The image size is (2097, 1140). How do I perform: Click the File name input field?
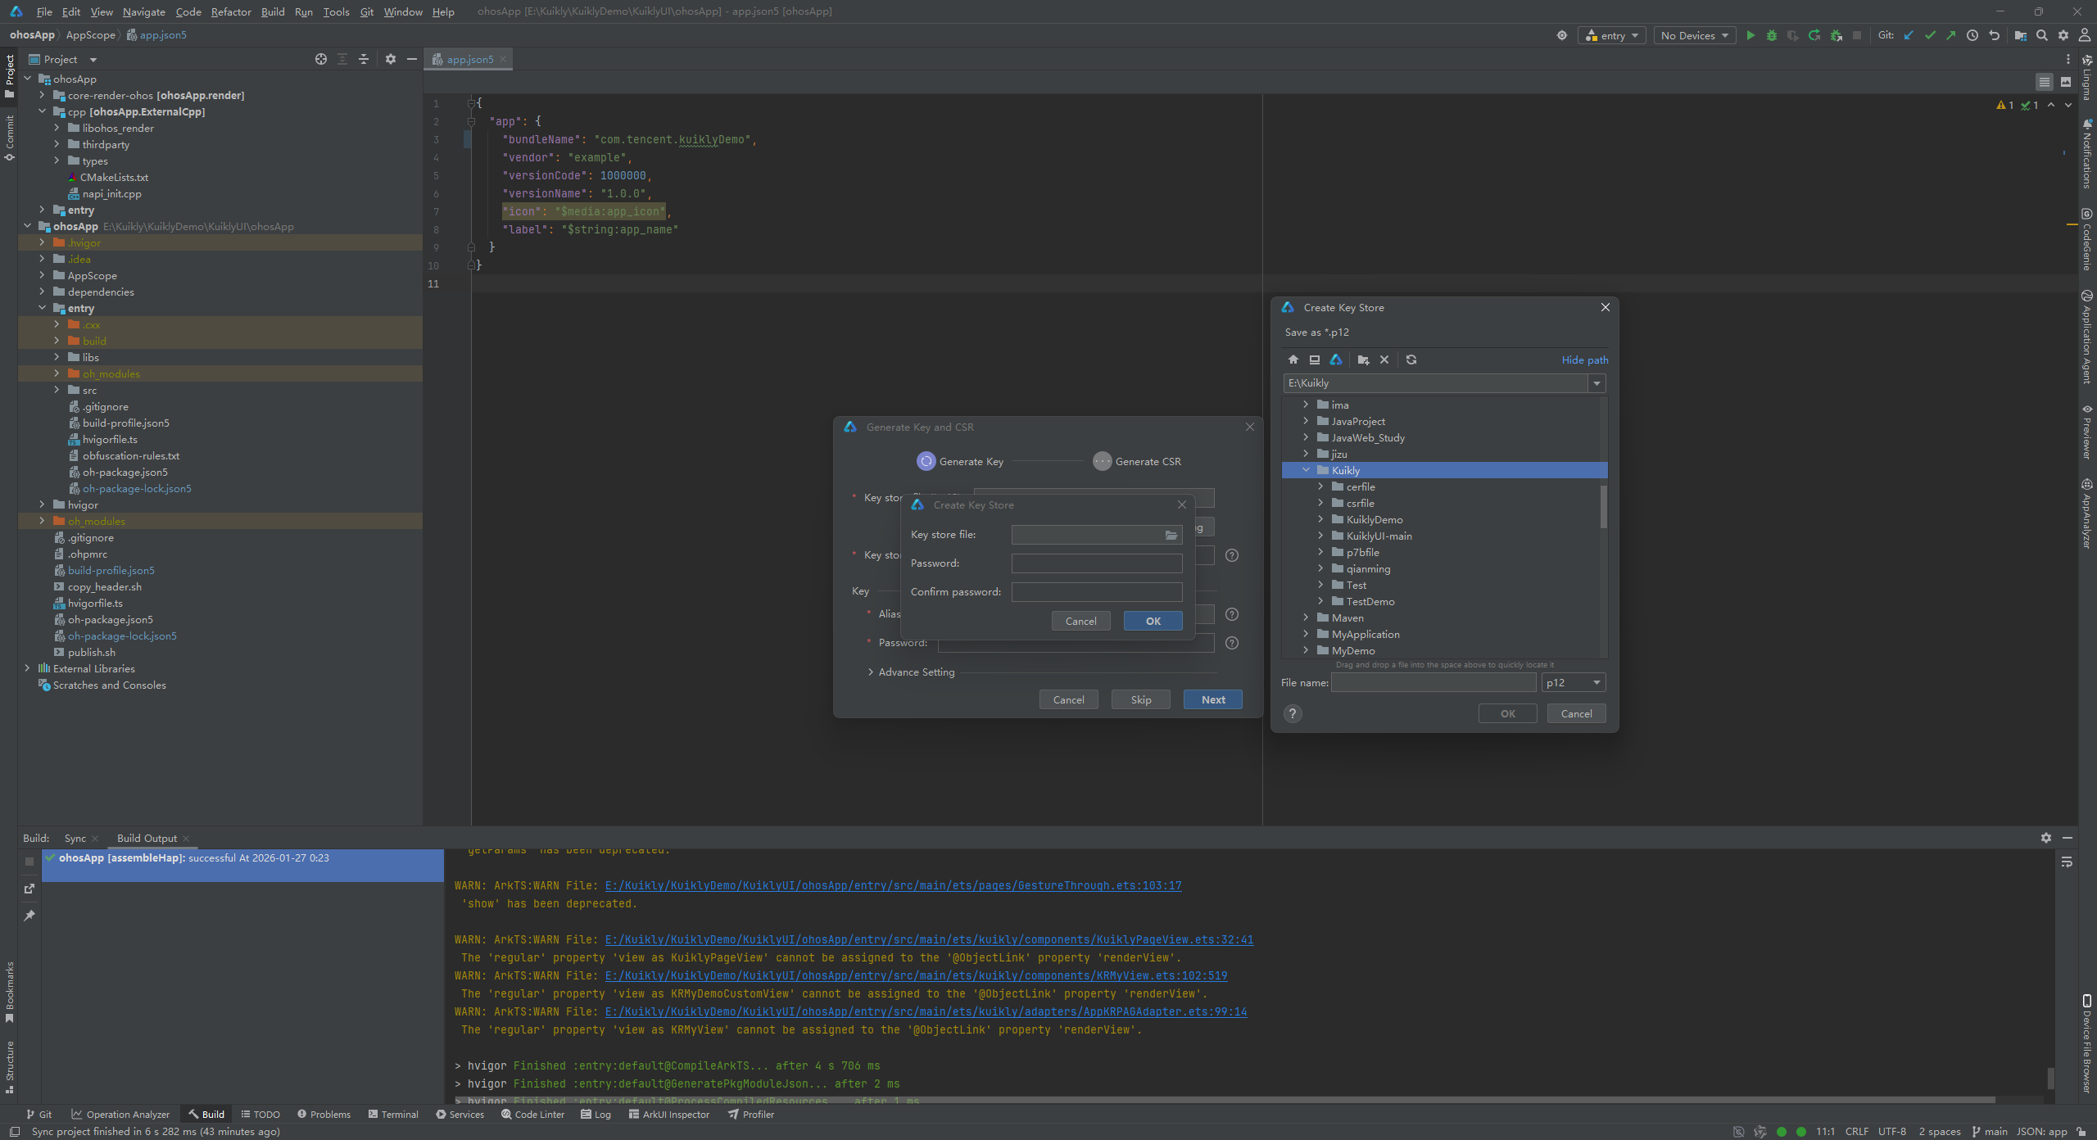coord(1433,682)
